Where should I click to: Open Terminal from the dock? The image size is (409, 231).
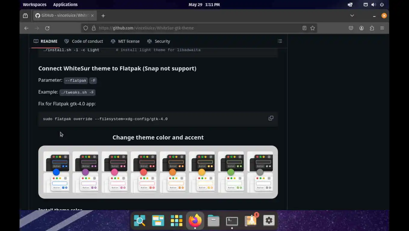(232, 221)
